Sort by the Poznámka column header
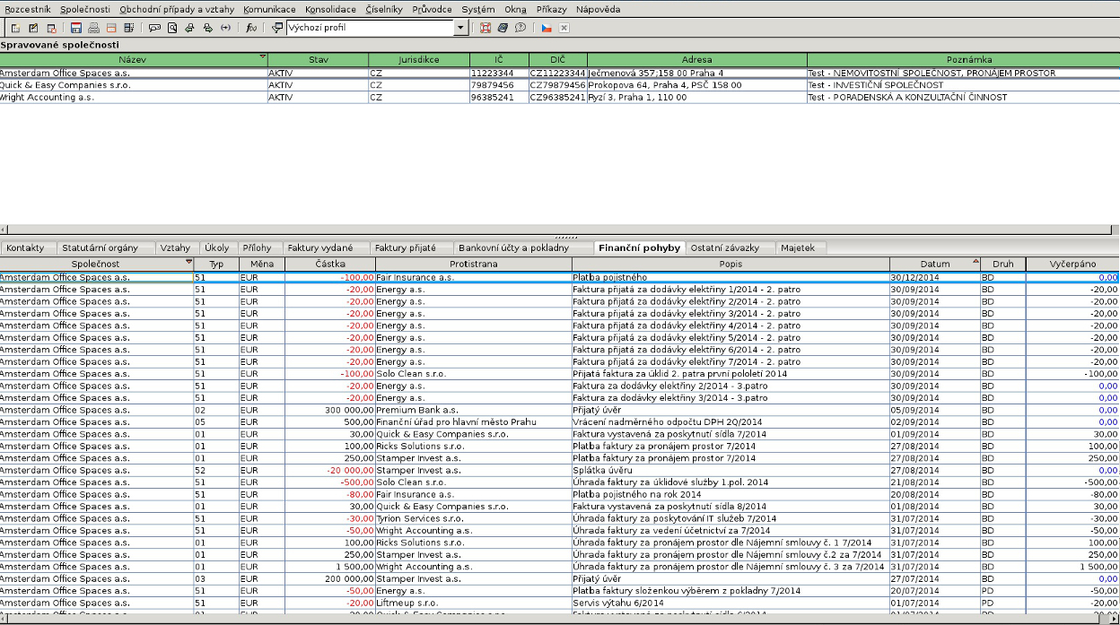 click(963, 60)
